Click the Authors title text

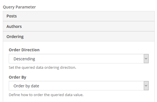tap(14, 26)
